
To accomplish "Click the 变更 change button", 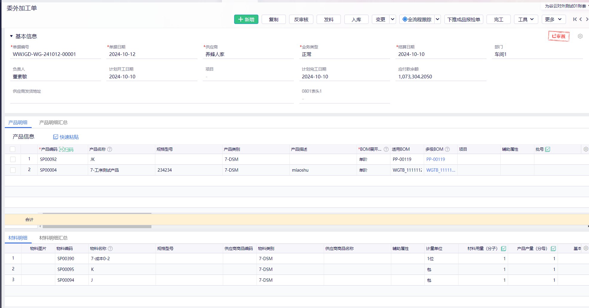I will (x=381, y=19).
